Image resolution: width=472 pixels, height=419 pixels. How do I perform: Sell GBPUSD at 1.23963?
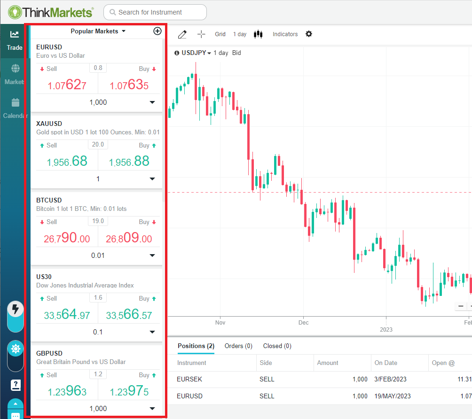[67, 391]
